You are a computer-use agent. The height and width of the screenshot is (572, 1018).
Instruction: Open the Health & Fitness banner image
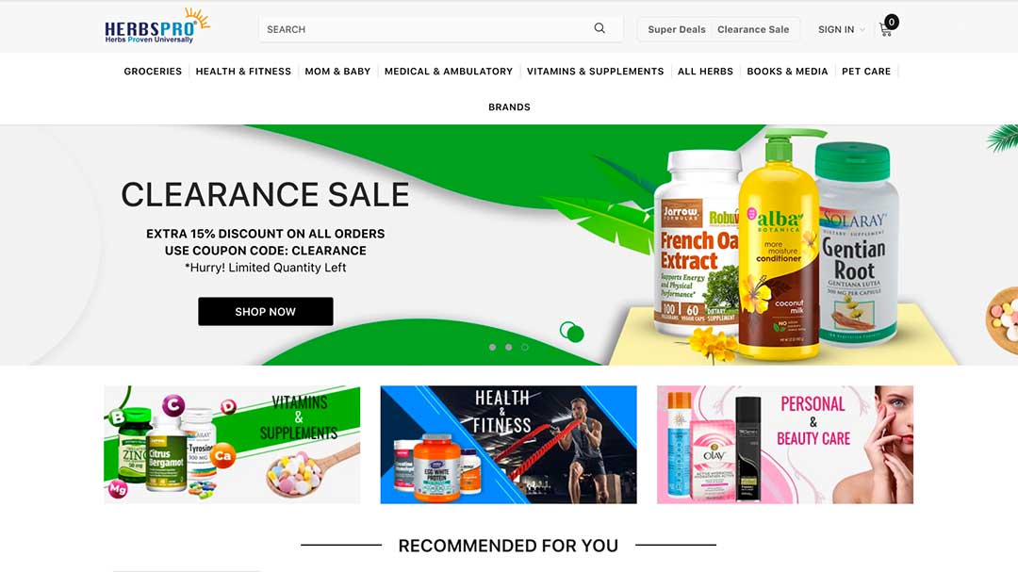point(508,445)
